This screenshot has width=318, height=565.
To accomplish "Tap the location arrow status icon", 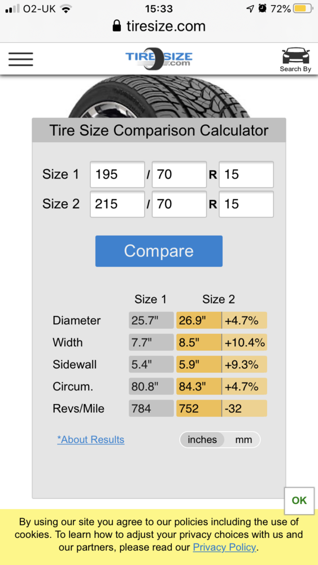I will [250, 8].
